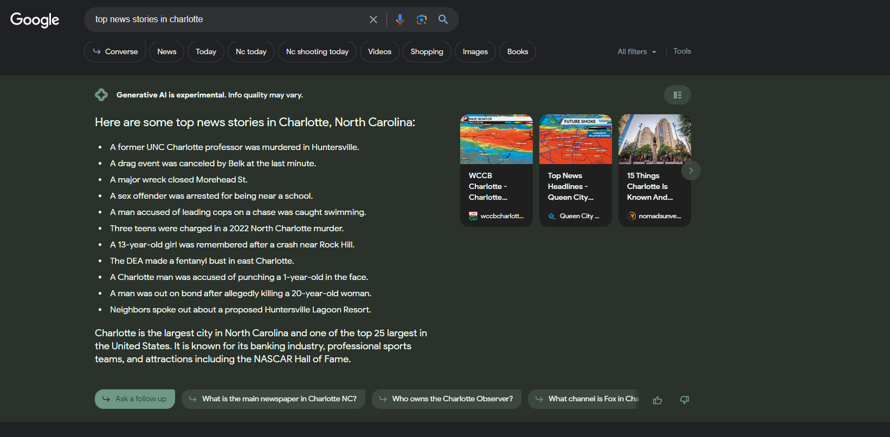The width and height of the screenshot is (890, 437).
Task: Switch to Videos results
Action: tap(379, 51)
